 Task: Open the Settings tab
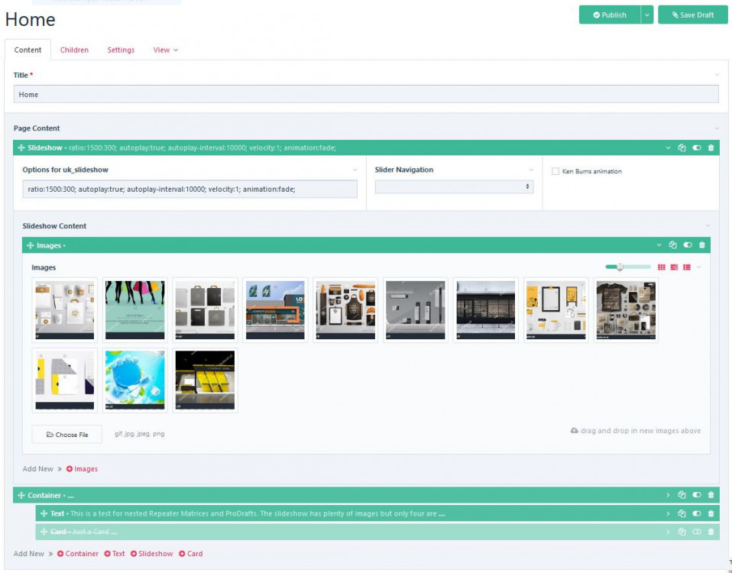121,50
